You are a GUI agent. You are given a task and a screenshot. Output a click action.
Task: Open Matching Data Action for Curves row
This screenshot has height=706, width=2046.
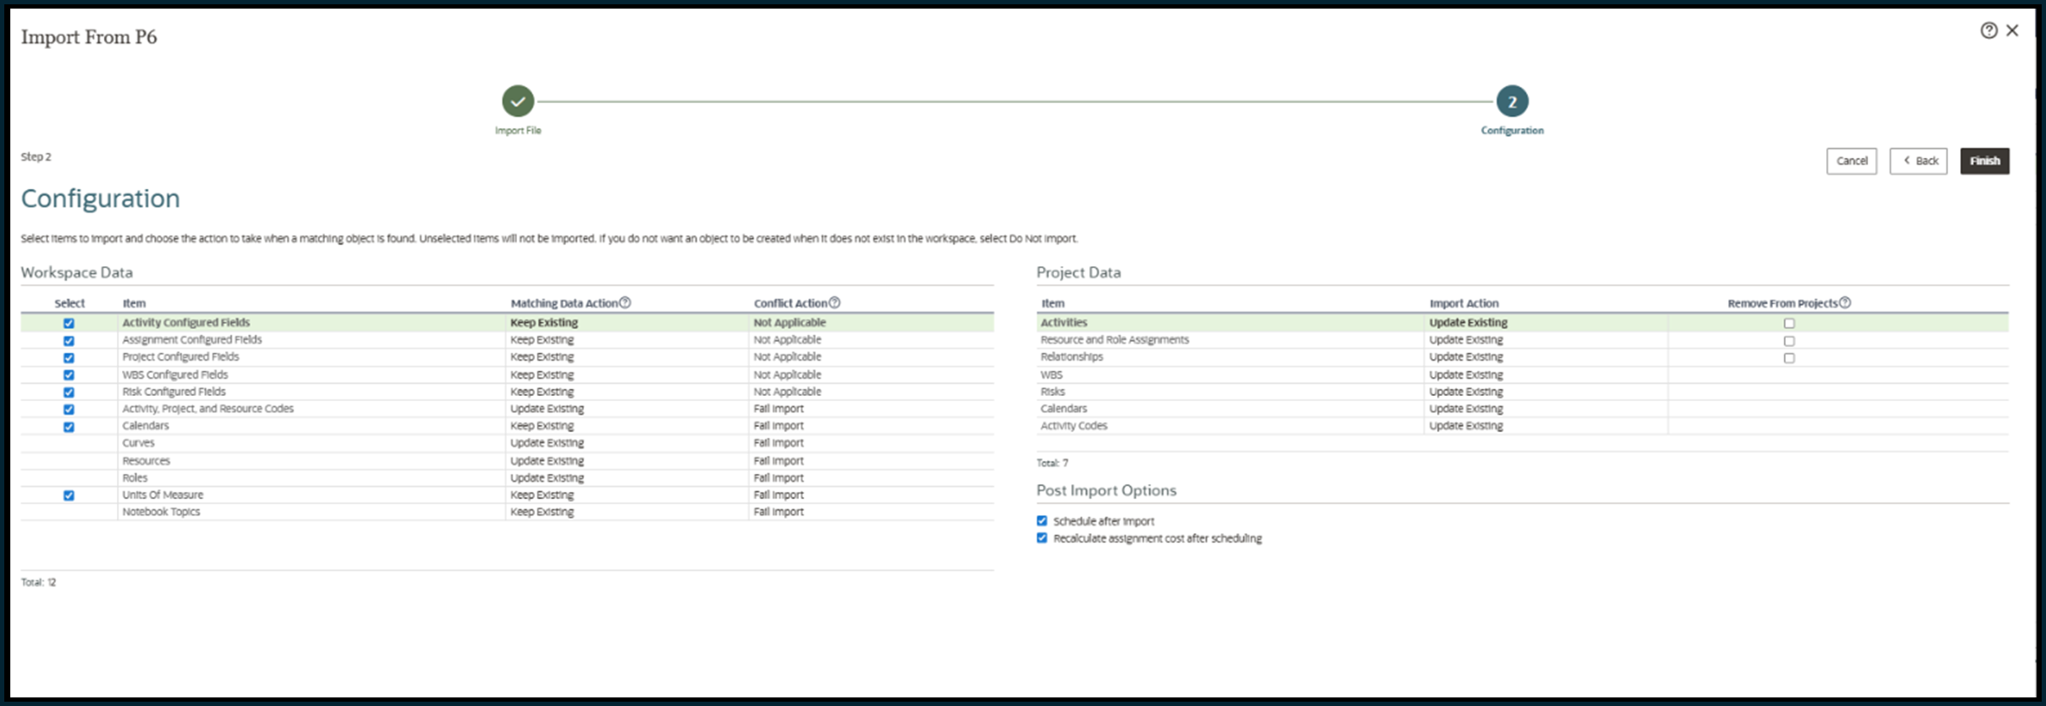[x=627, y=443]
